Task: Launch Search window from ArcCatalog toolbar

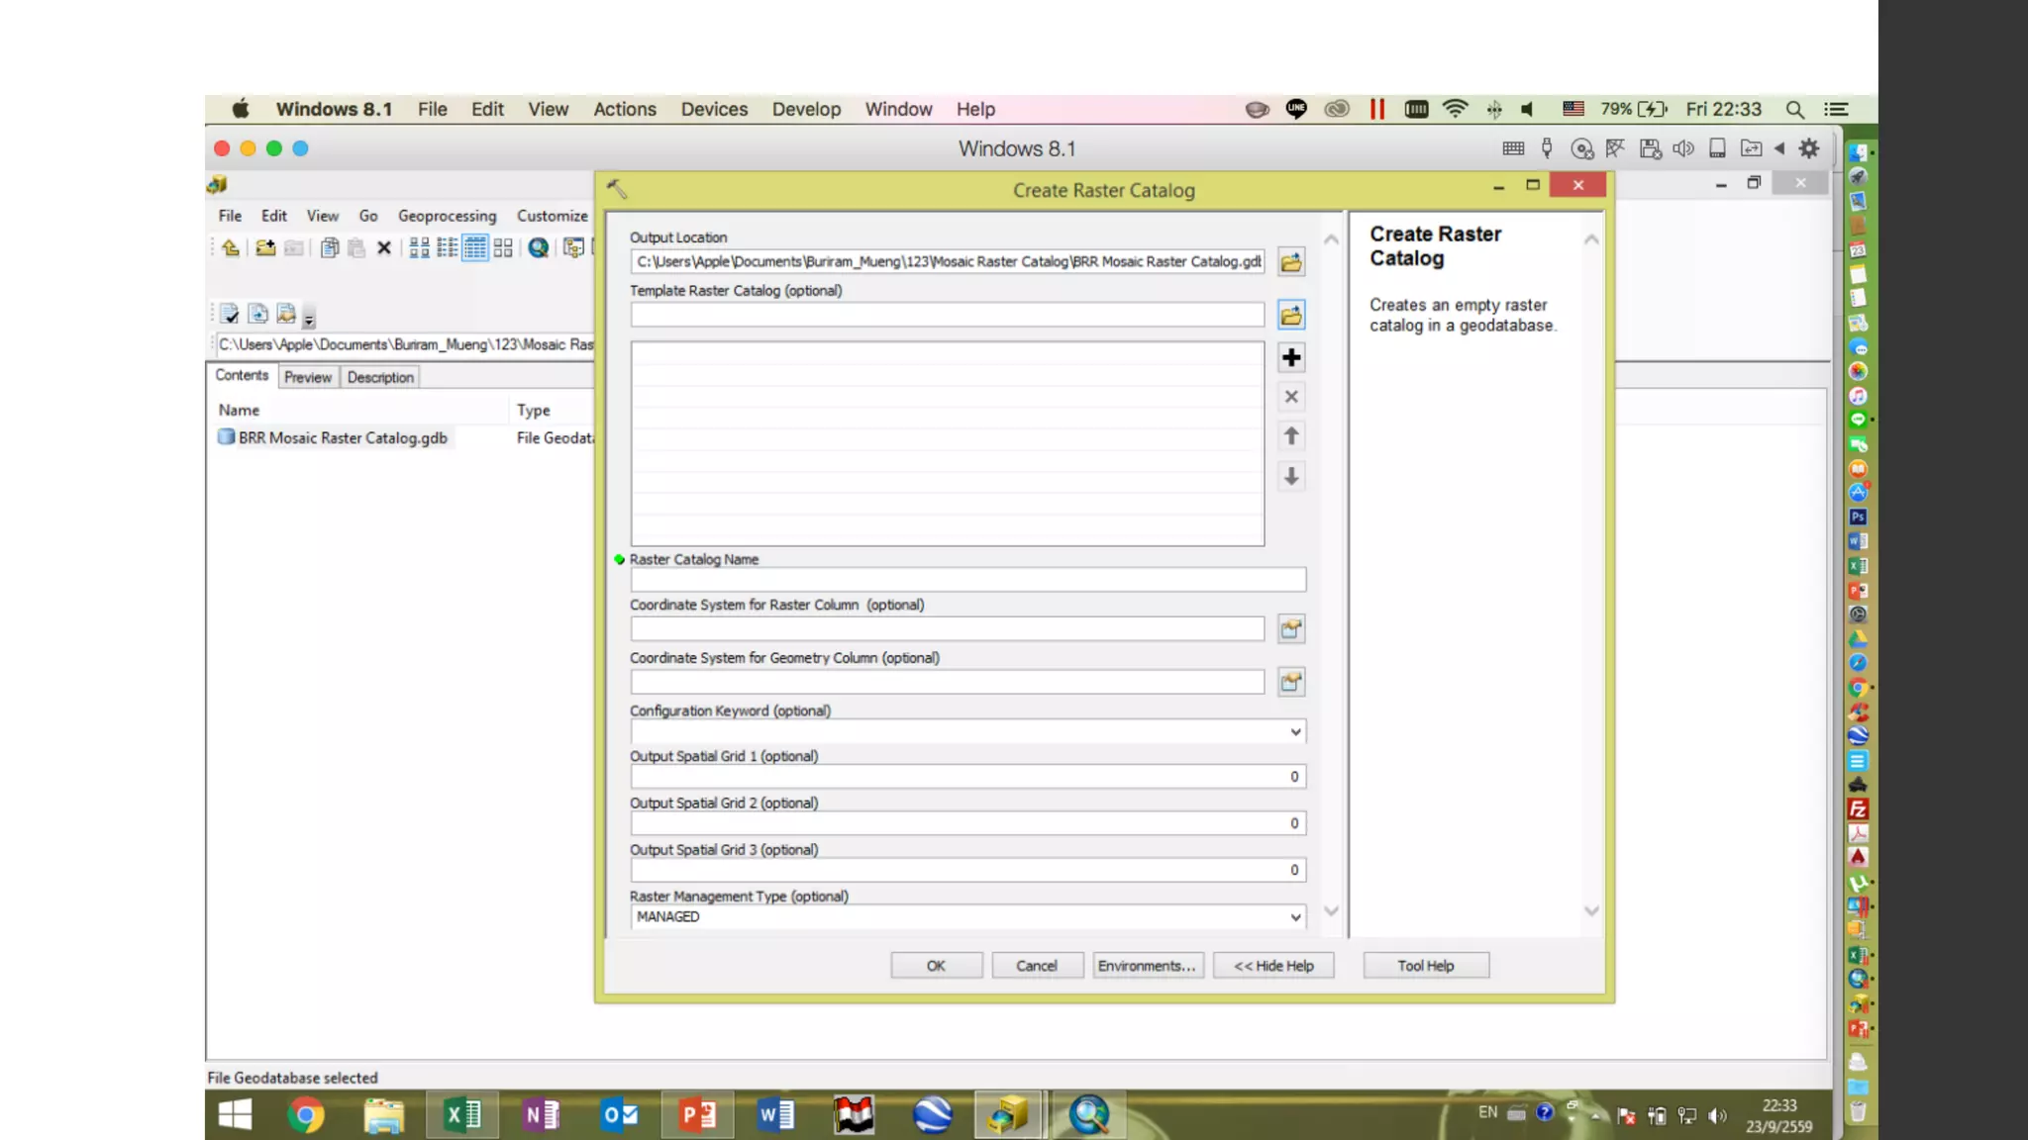Action: (x=538, y=247)
